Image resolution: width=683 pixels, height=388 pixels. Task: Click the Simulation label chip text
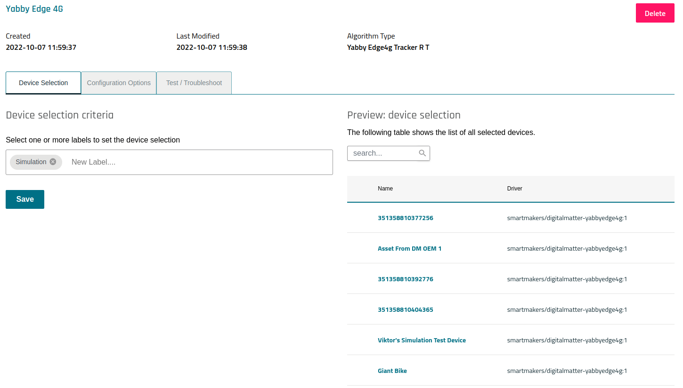31,162
